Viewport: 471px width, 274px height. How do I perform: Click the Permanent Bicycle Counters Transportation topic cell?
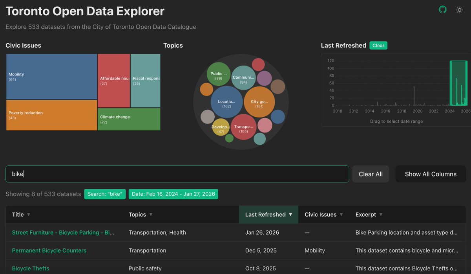click(x=147, y=250)
